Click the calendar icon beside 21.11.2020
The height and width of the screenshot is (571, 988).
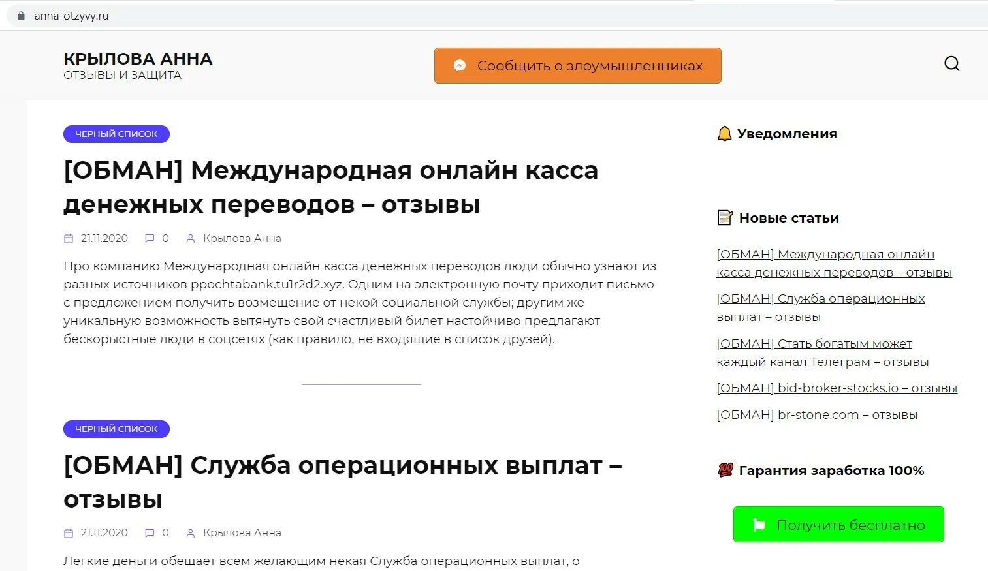68,238
